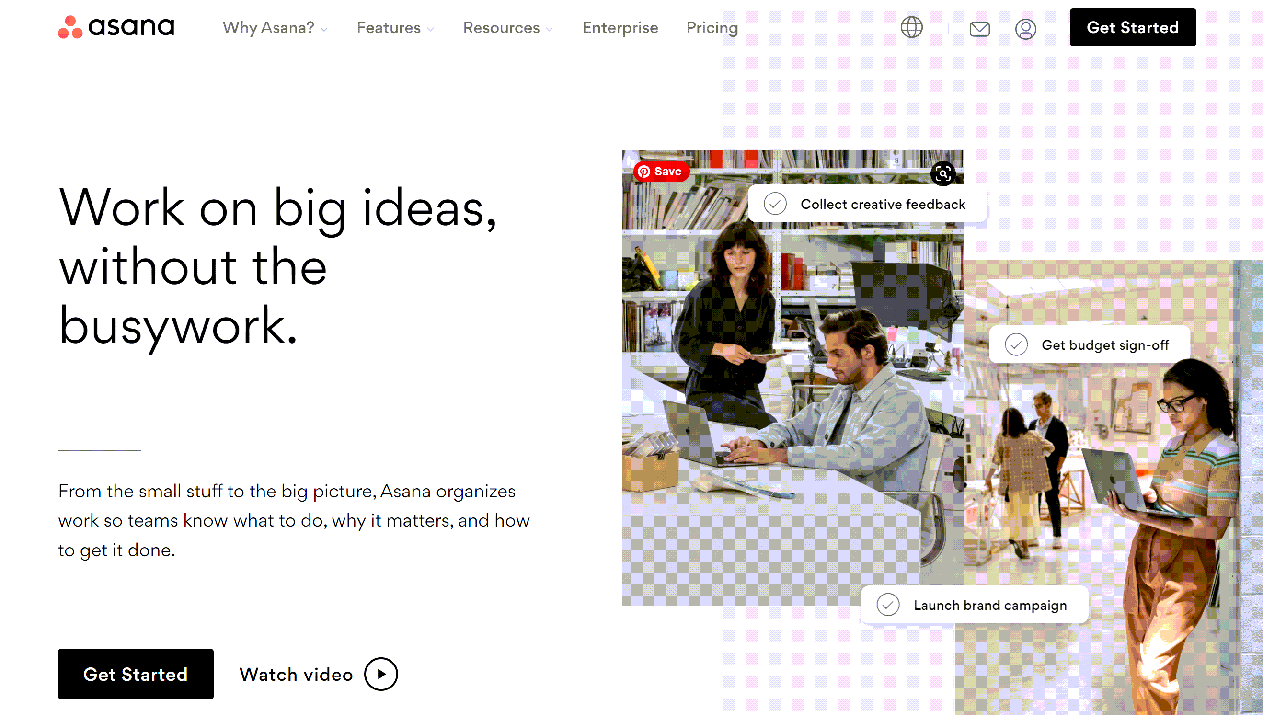Open the user account icon

click(1025, 29)
